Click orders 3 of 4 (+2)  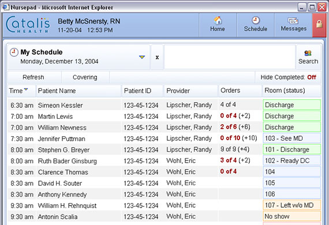[x=235, y=160]
